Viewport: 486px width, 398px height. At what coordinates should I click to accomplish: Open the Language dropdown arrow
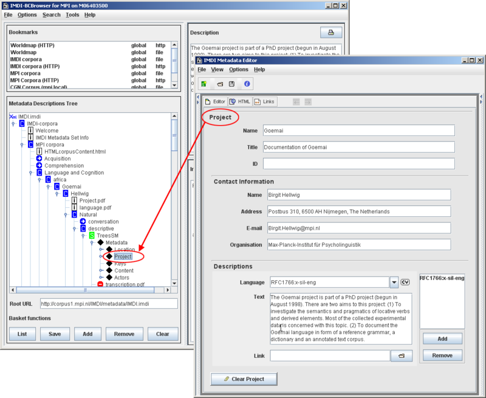tap(394, 282)
